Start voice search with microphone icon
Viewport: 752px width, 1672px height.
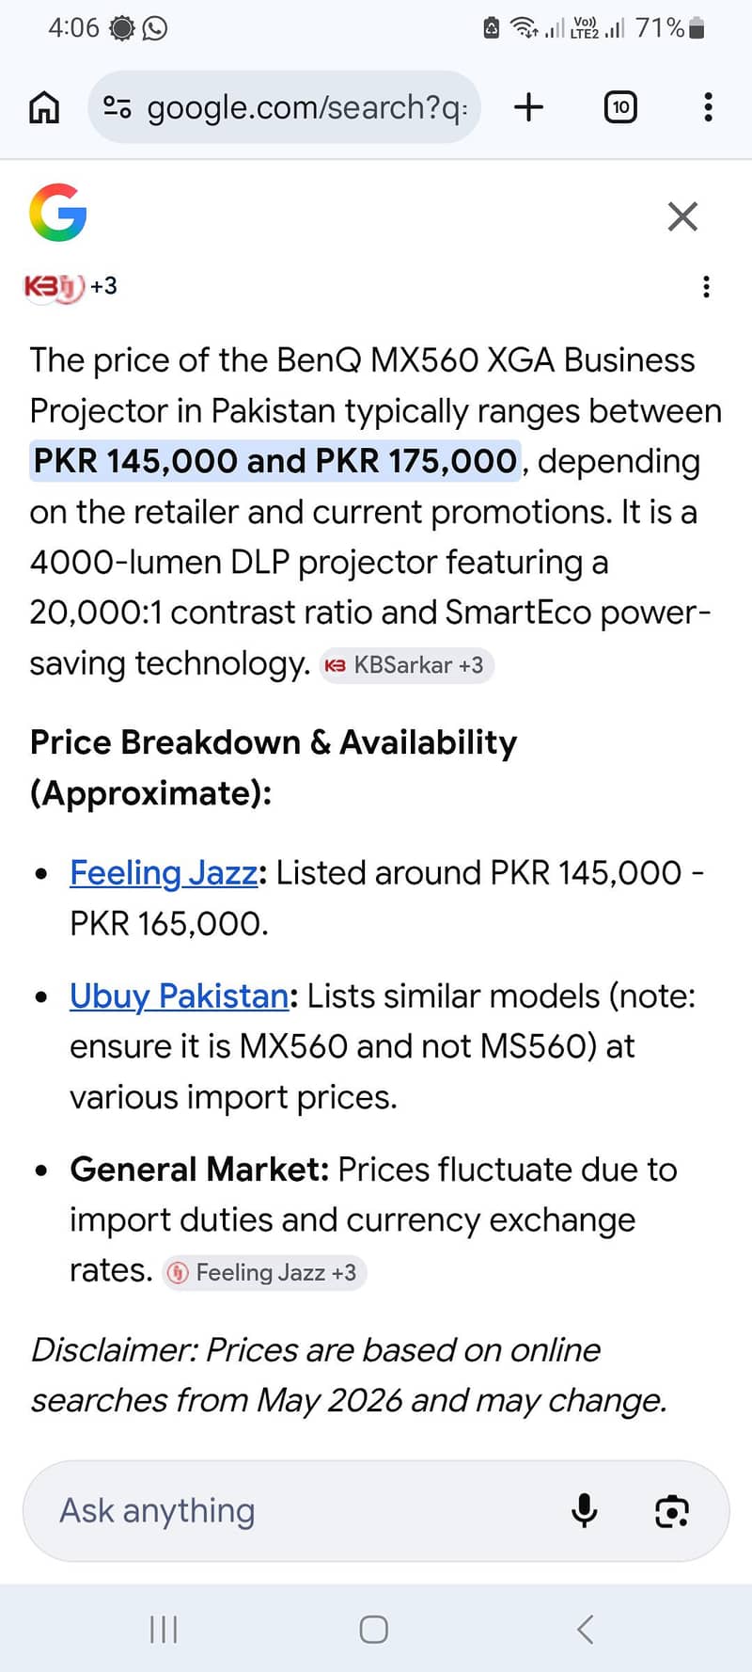point(584,1511)
